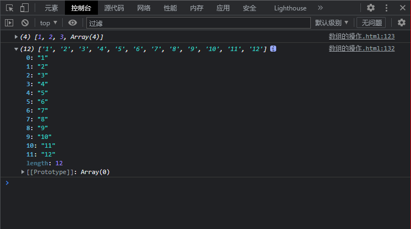
Task: Show more tabs with double chevron
Action: click(x=320, y=8)
